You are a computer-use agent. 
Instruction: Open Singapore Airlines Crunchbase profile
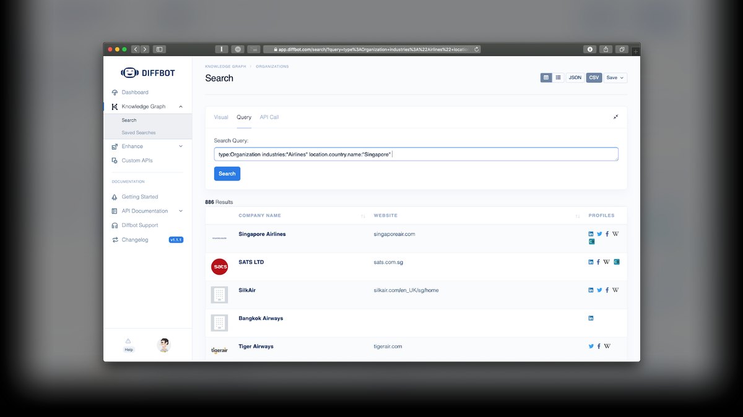pyautogui.click(x=591, y=242)
